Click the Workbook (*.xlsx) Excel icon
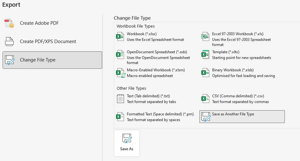Viewport: 300px width, 161px height. 120,37
